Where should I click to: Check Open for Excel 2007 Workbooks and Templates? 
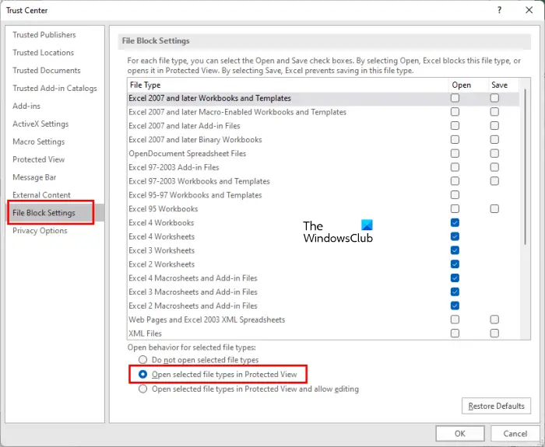coord(455,98)
